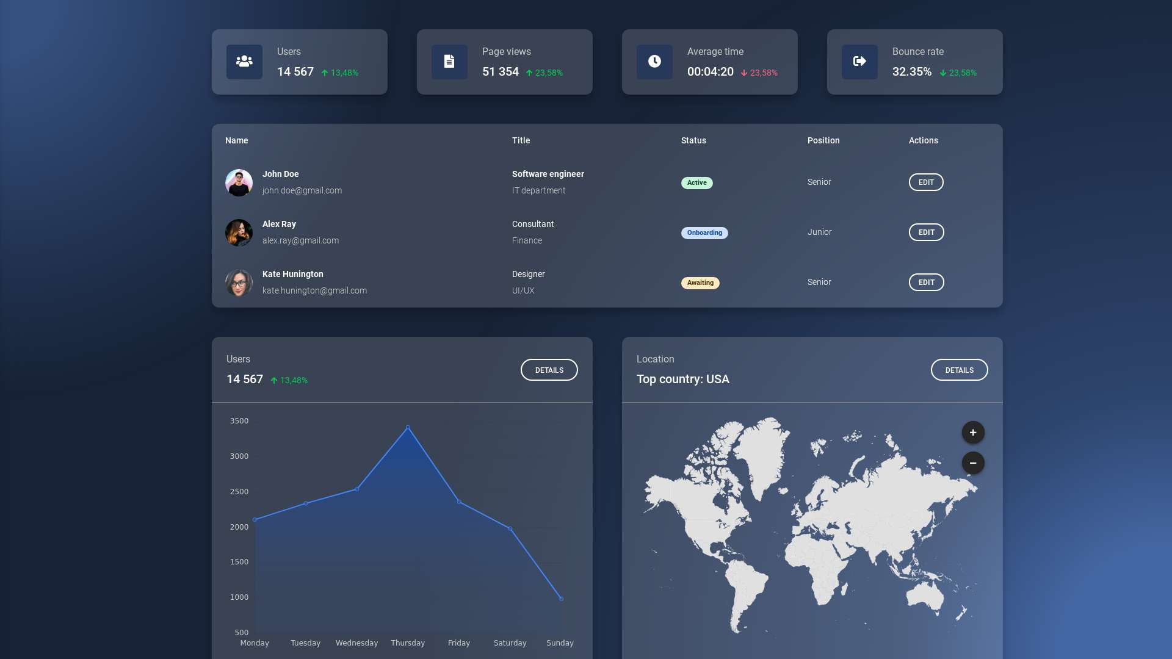This screenshot has height=659, width=1172.
Task: Click the Bounce rate exit icon
Action: pos(859,62)
